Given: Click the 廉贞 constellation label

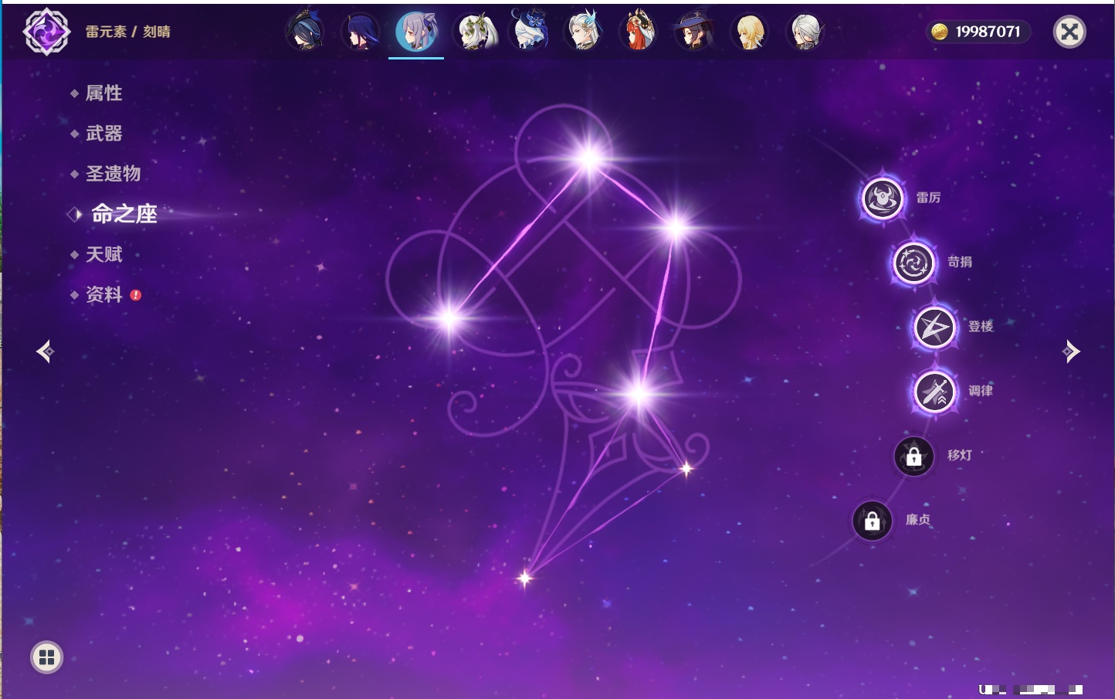Looking at the screenshot, I should (918, 520).
